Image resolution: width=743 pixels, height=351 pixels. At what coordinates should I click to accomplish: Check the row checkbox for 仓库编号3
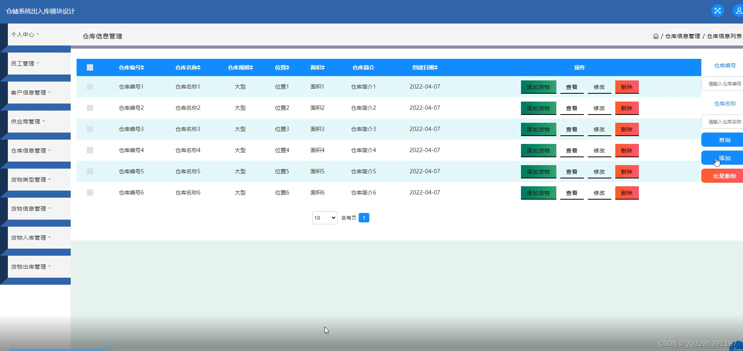90,129
